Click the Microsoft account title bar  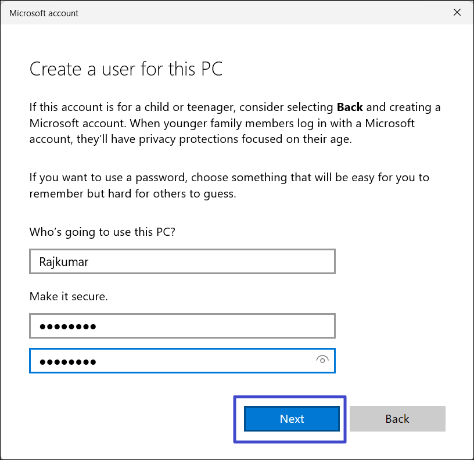174,13
